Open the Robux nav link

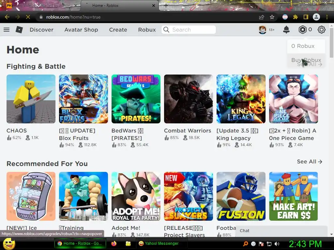pyautogui.click(x=147, y=30)
